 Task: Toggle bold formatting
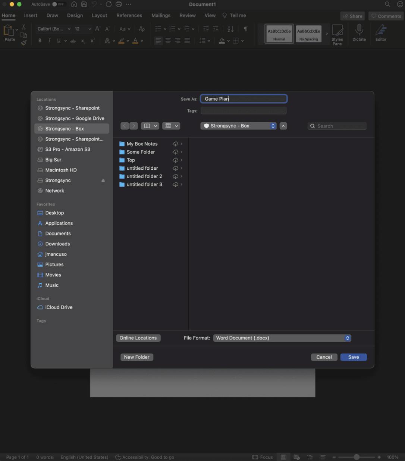40,41
